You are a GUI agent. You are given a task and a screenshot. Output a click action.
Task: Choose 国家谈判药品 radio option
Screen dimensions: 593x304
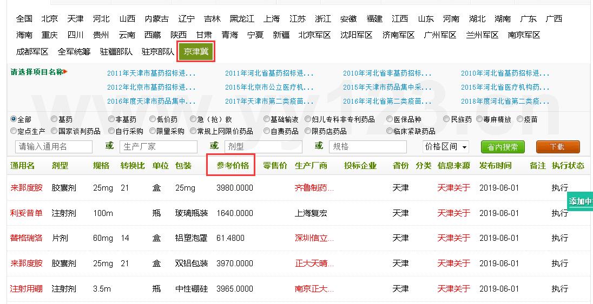click(54, 131)
